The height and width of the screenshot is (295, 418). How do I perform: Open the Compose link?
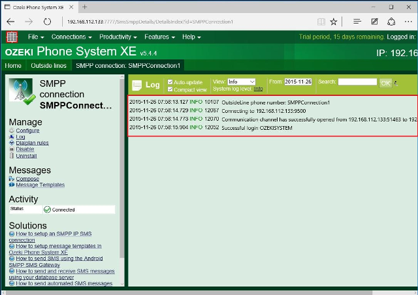pos(27,179)
